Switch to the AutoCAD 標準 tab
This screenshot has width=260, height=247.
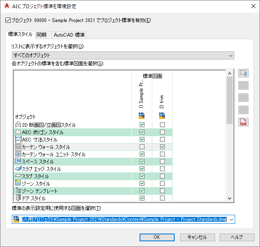click(69, 35)
